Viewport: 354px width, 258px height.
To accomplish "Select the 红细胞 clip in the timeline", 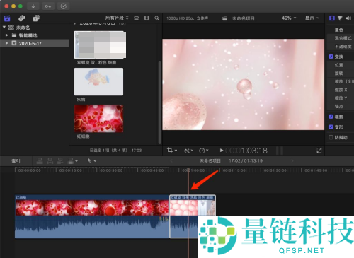I will (x=92, y=216).
